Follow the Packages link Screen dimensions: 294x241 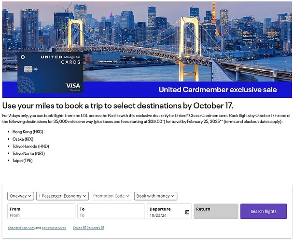pos(93,228)
